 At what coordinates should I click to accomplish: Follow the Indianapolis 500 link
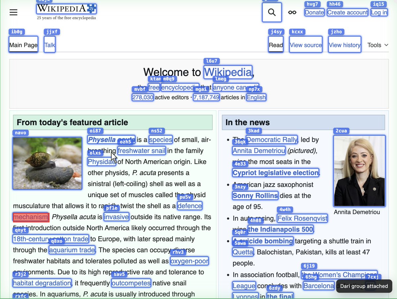coord(281,229)
